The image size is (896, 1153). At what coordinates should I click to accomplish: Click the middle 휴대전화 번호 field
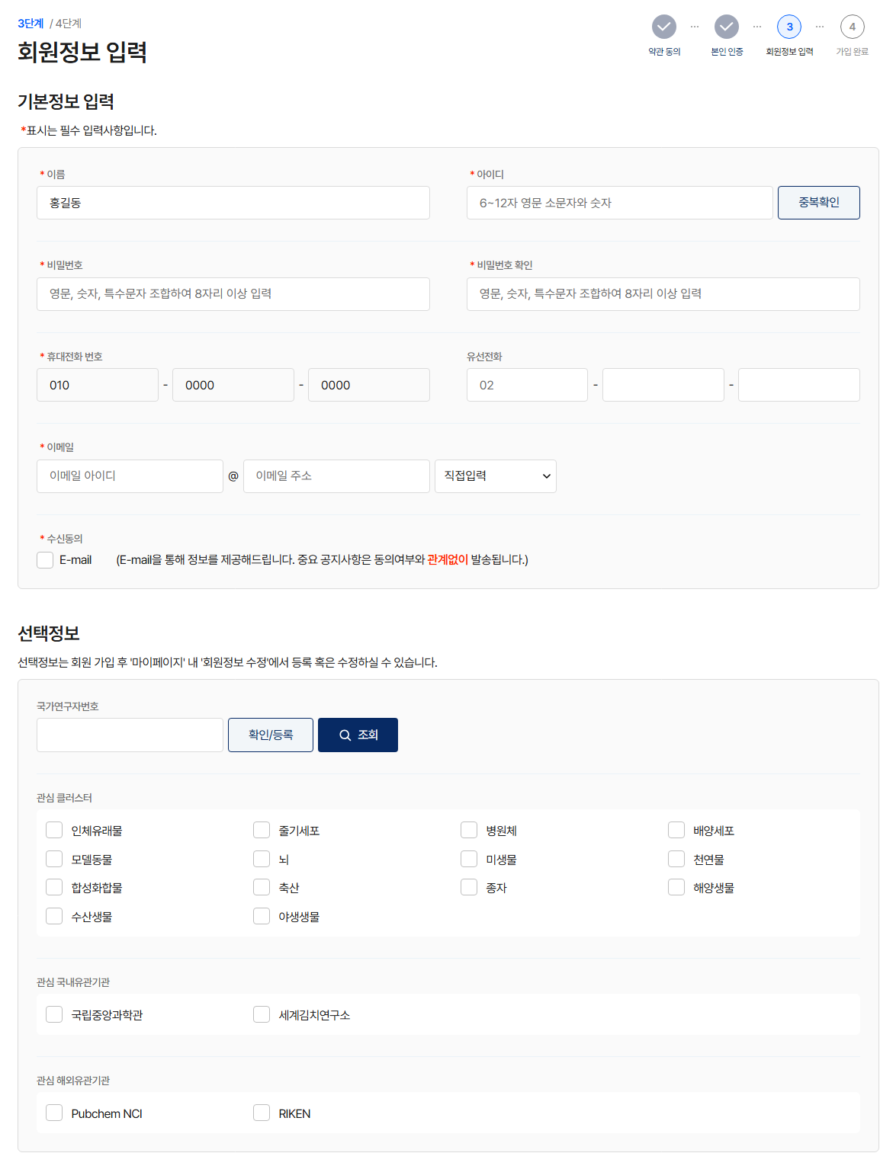click(x=233, y=385)
